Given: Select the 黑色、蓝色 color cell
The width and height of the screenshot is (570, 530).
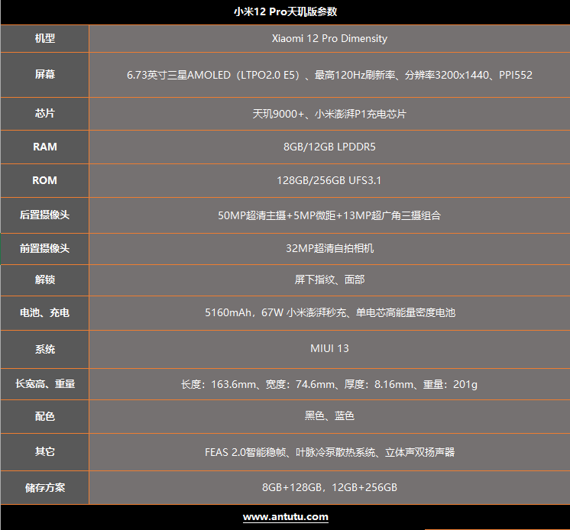Looking at the screenshot, I should 329,416.
